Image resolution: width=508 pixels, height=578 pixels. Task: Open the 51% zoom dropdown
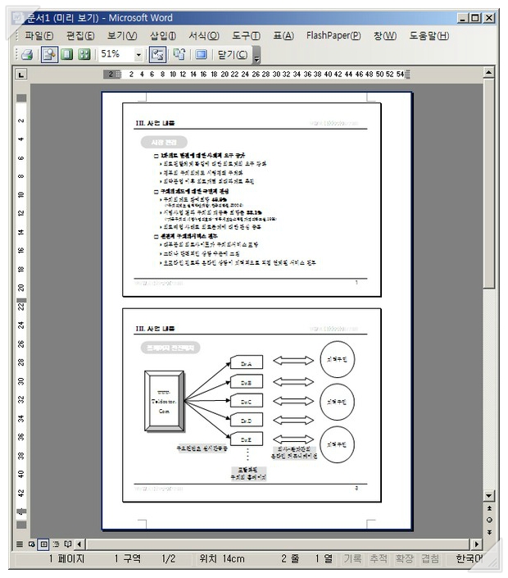(138, 55)
